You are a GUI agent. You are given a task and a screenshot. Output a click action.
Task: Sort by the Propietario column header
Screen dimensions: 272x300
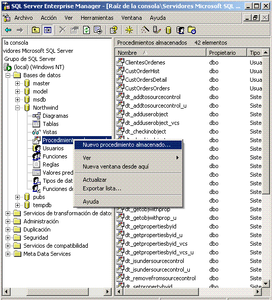[x=226, y=53]
